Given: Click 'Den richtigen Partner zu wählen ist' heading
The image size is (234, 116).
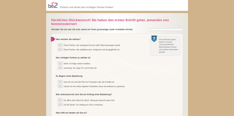Looking at the screenshot, I should pyautogui.click(x=73, y=58).
